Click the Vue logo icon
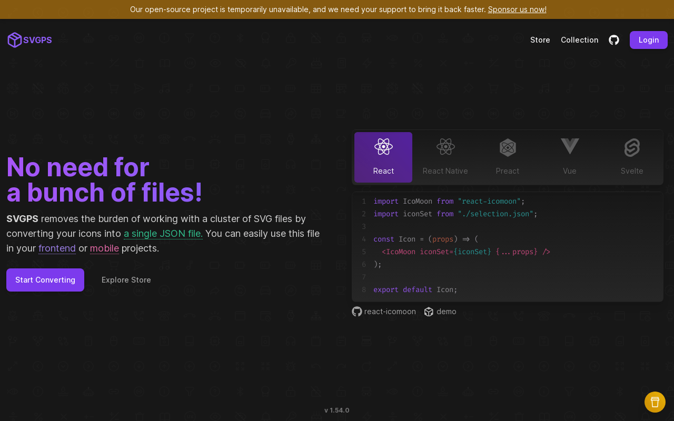Image resolution: width=674 pixels, height=421 pixels. (570, 146)
